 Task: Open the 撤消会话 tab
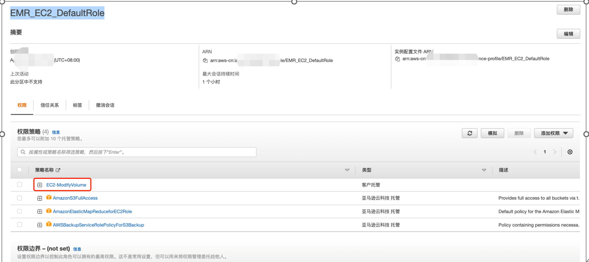pos(105,105)
